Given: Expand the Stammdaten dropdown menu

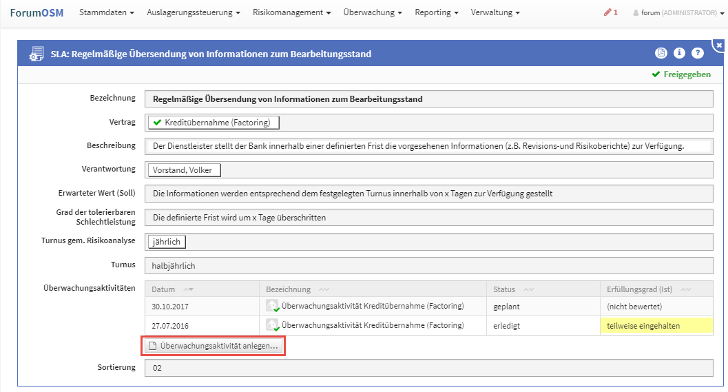Looking at the screenshot, I should point(106,12).
